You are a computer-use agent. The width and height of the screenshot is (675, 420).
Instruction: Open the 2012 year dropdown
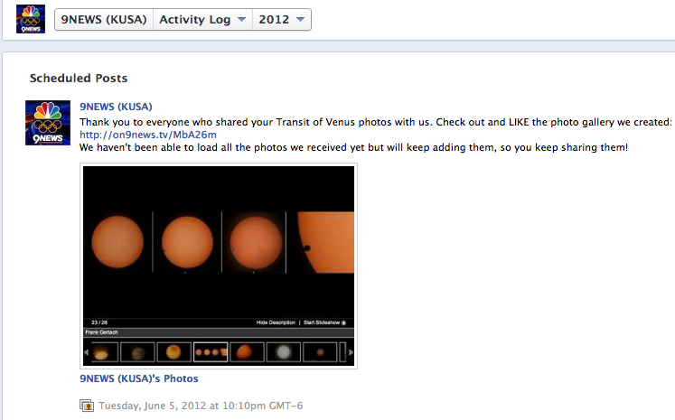pos(282,19)
